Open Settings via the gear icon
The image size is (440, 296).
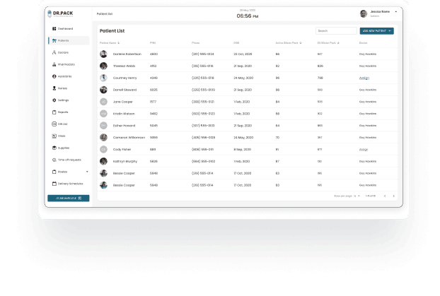click(54, 100)
